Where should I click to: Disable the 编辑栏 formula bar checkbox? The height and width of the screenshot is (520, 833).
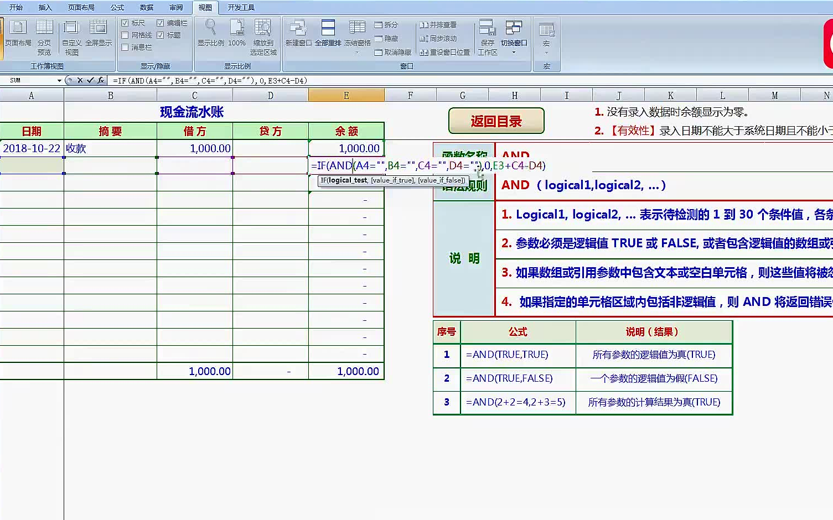[161, 23]
